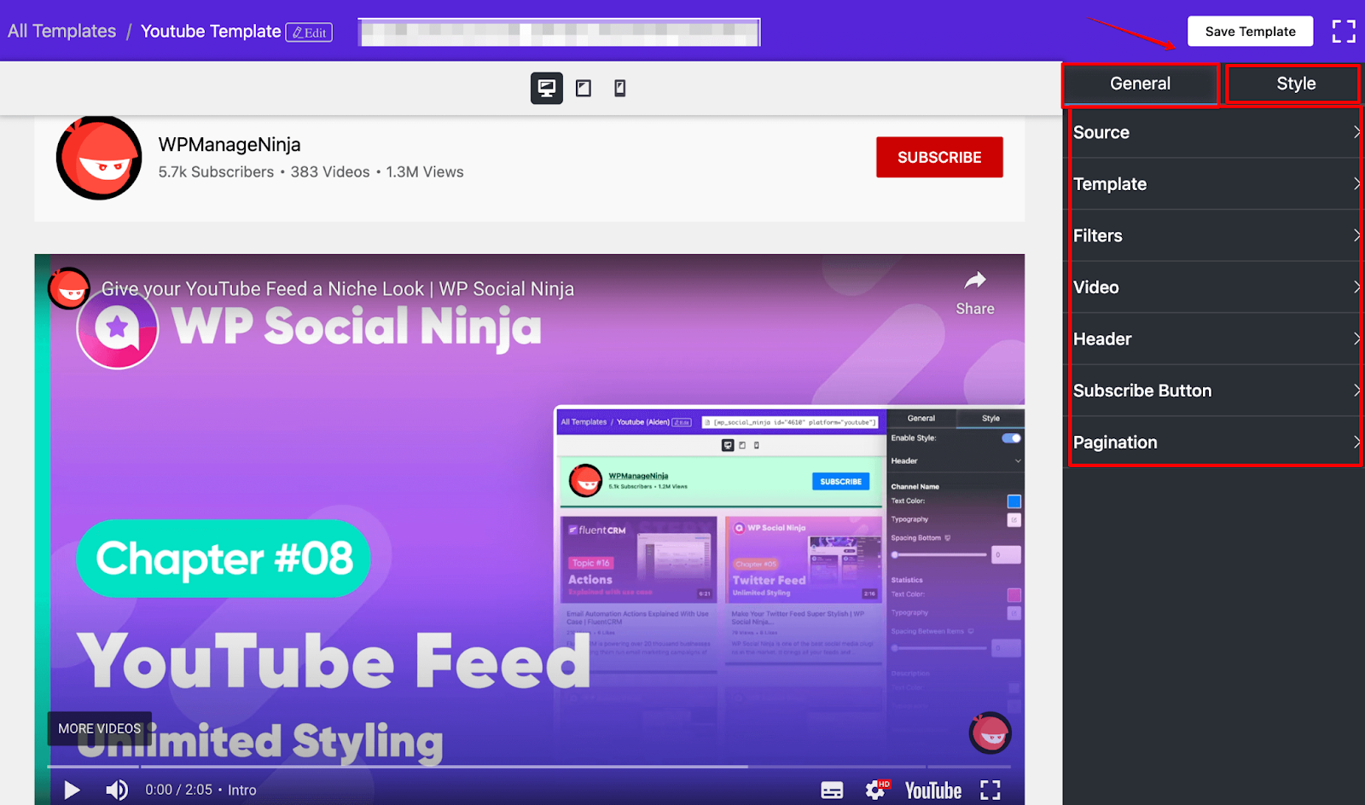Expand the Subscribe Button section
Screen dimensions: 1365x805
coord(1215,391)
